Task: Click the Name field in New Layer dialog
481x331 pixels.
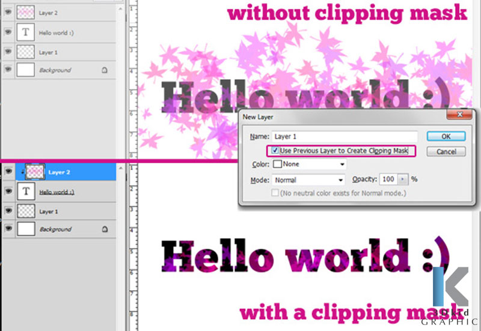Action: (345, 137)
